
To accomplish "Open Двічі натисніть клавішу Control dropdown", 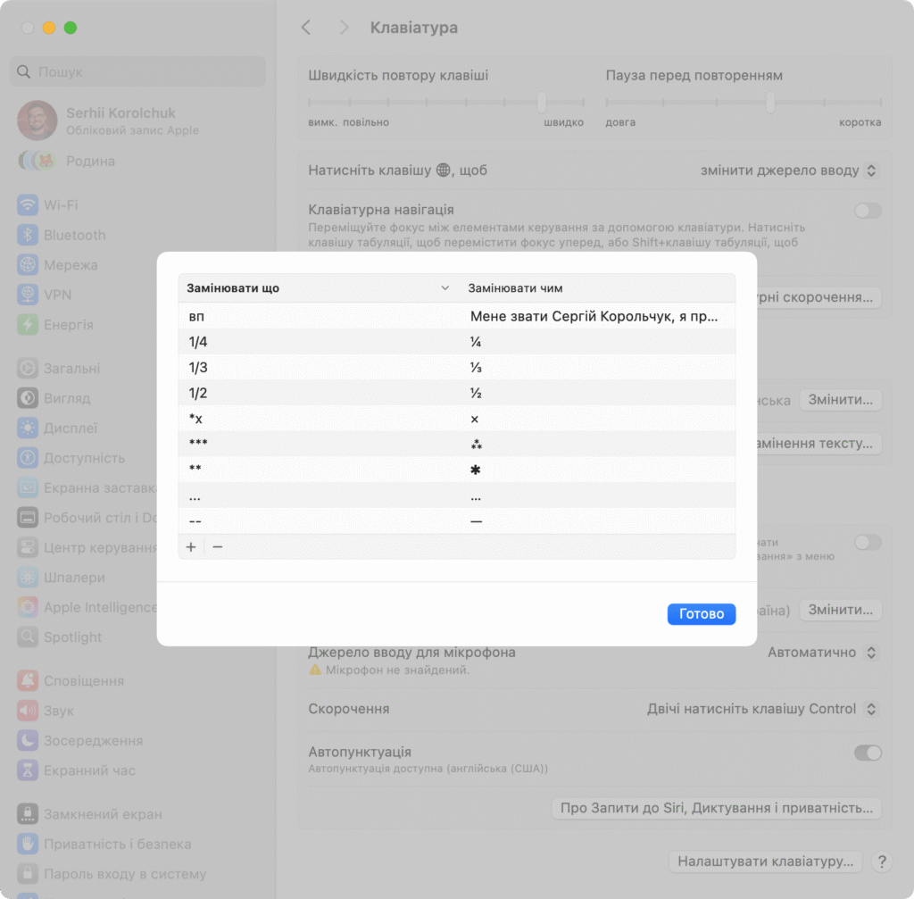I will tap(762, 709).
